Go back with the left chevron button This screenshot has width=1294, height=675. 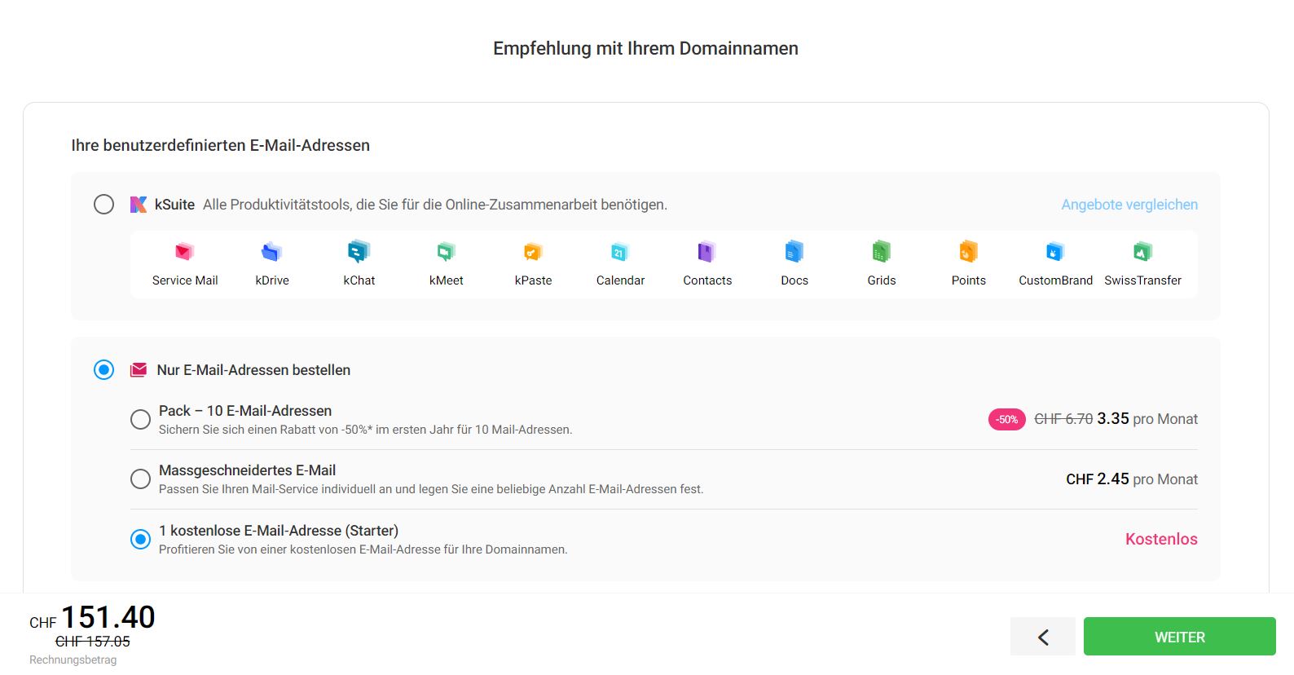[x=1043, y=637]
